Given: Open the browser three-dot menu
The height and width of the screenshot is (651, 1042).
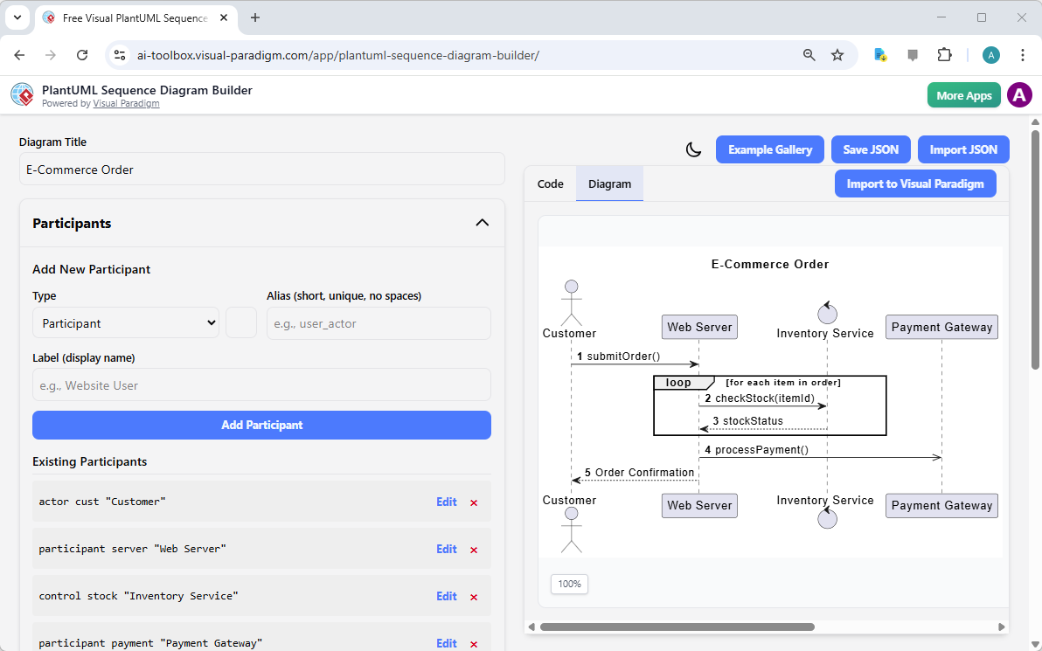Looking at the screenshot, I should (x=1023, y=54).
